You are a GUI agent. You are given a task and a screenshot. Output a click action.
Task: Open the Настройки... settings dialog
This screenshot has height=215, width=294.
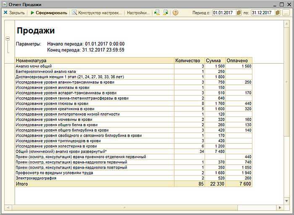pos(138,13)
